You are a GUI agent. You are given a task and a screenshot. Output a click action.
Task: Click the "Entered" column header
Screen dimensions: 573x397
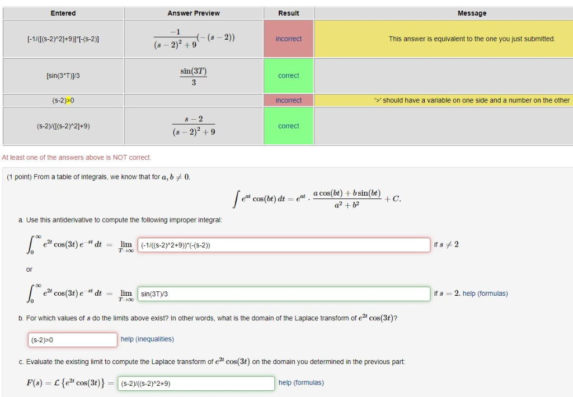[x=63, y=13]
